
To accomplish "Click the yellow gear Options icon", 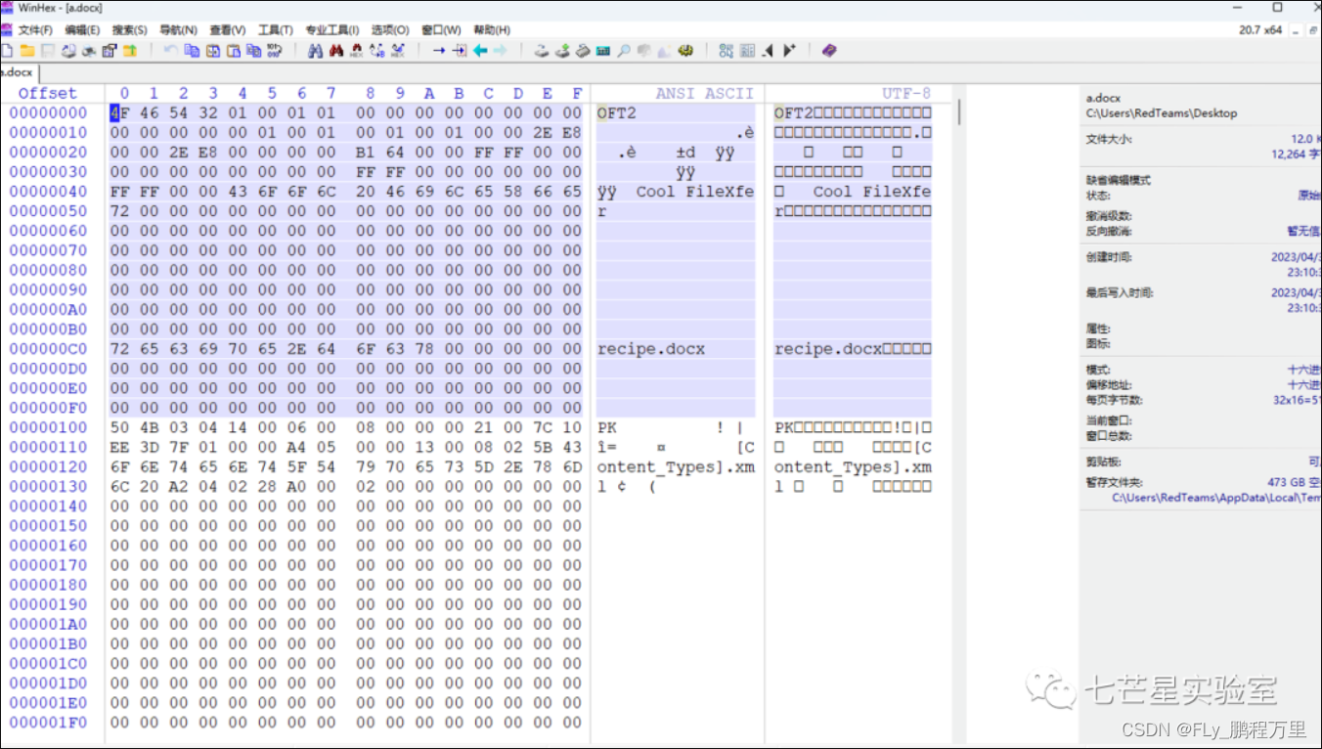I will [x=685, y=50].
